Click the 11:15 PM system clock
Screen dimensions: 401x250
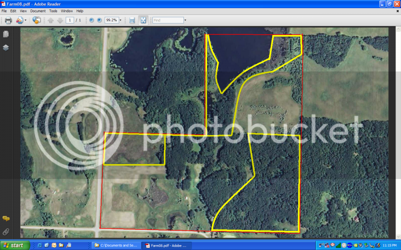389,245
